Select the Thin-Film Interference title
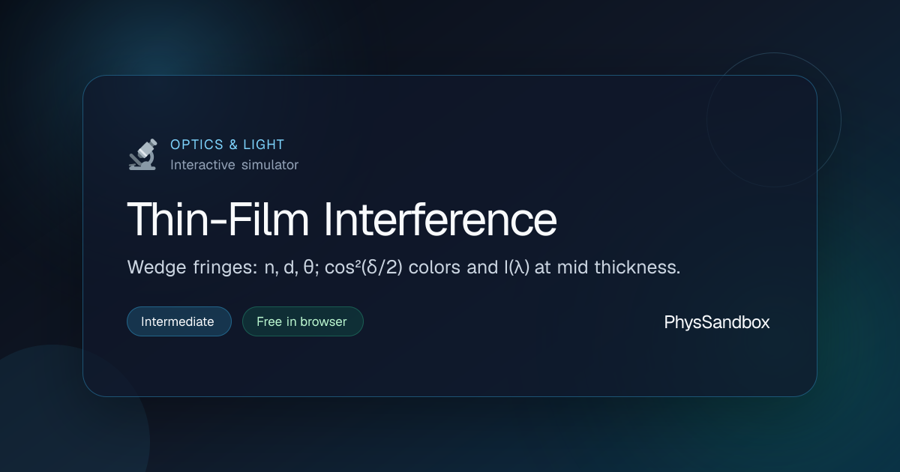 (342, 219)
